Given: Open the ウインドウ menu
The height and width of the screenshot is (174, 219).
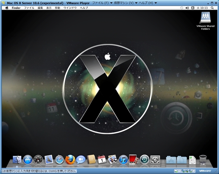Looking at the screenshot, I should point(70,8).
